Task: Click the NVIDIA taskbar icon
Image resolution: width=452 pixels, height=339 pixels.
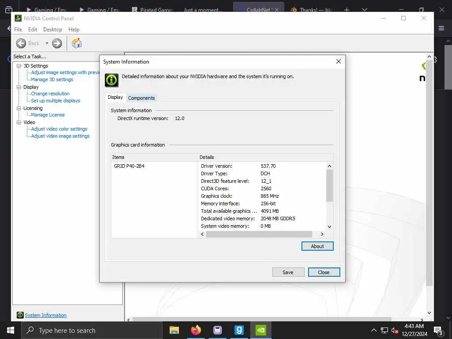Action: coord(261,330)
